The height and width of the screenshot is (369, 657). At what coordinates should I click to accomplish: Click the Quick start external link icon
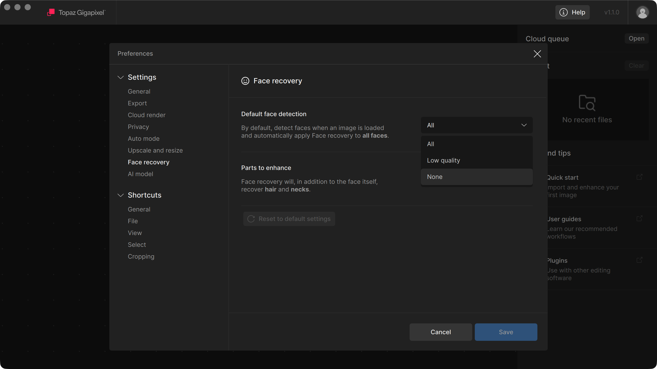click(x=639, y=177)
